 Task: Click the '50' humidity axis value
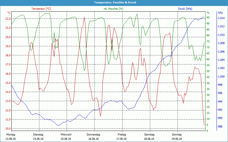(208, 71)
